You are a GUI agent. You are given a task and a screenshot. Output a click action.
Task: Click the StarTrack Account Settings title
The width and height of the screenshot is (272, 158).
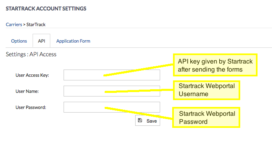46,9
